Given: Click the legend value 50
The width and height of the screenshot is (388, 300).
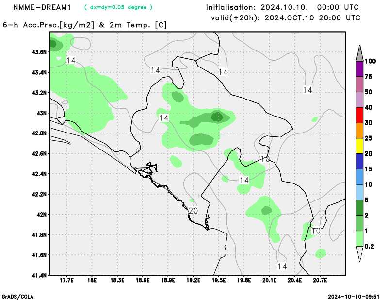Looking at the screenshot, I should coord(369,92).
